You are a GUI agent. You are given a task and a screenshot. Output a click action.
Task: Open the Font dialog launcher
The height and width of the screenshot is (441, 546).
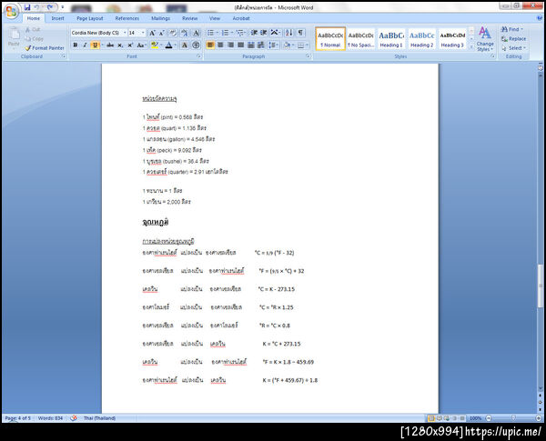(x=198, y=56)
